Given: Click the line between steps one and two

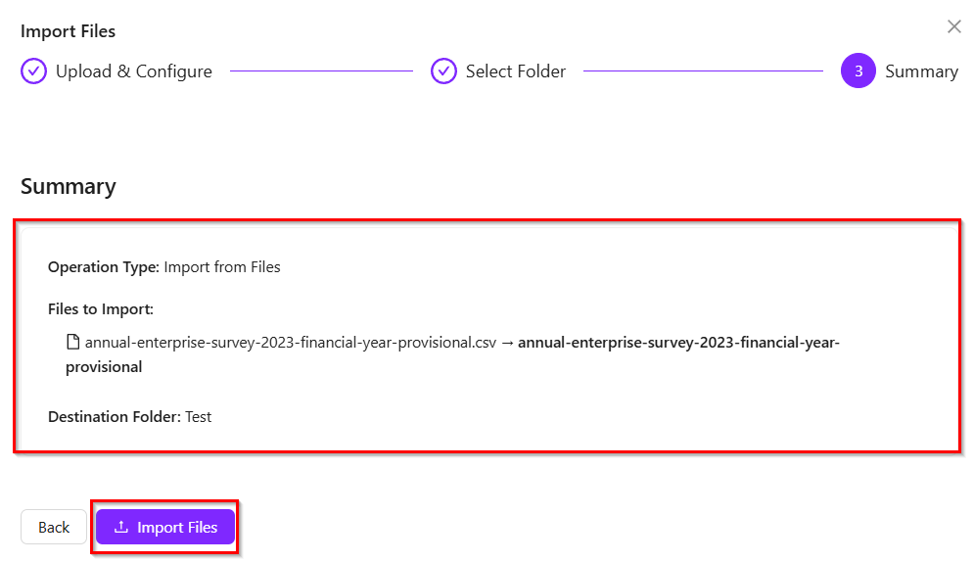Looking at the screenshot, I should [x=321, y=71].
